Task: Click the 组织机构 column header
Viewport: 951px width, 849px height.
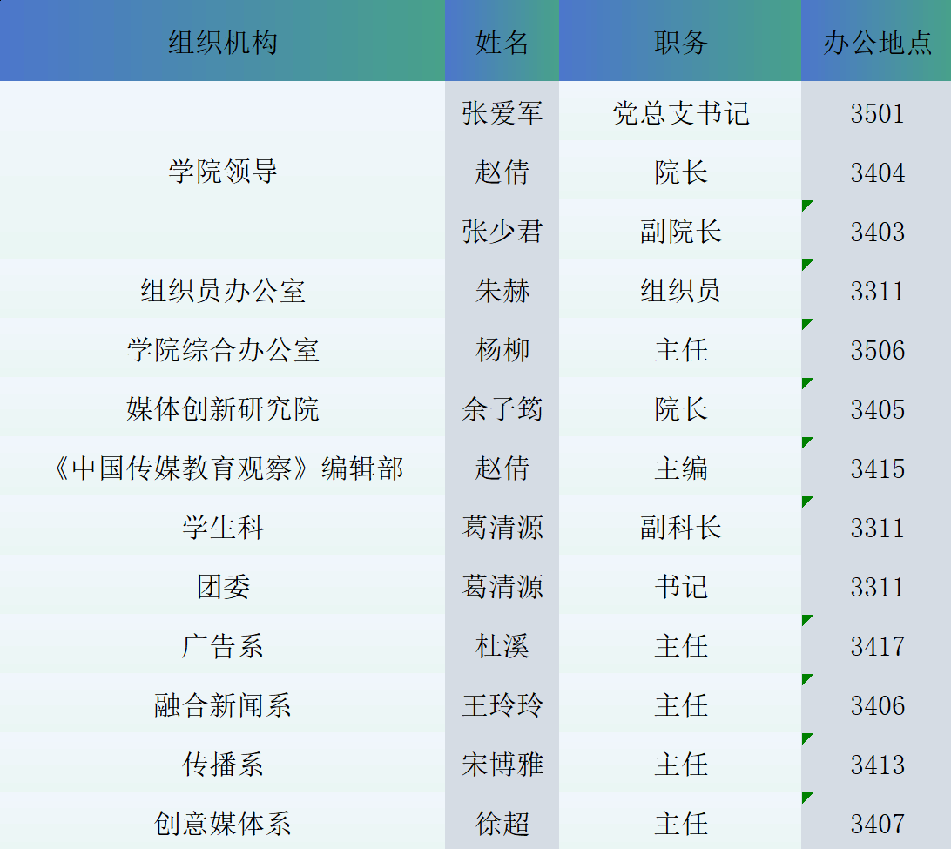Action: tap(222, 42)
